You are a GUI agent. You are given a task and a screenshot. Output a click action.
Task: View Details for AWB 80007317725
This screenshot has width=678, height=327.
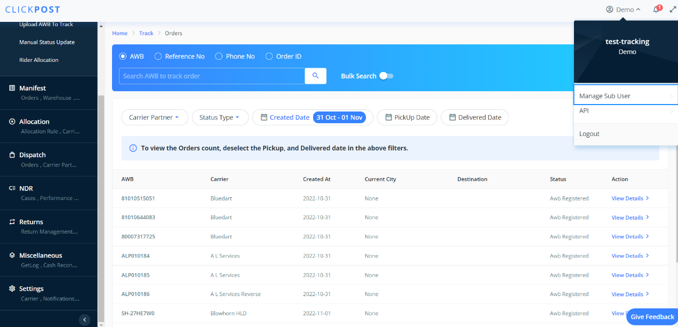pyautogui.click(x=630, y=236)
